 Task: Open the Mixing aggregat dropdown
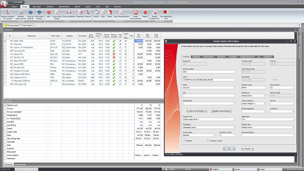pyautogui.click(x=264, y=111)
